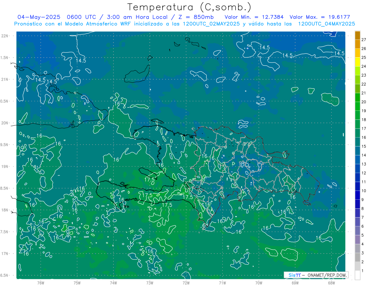Viewport: 372px width, 287px height.
Task: Click the '76W' longitude axis label
Action: [41, 283]
